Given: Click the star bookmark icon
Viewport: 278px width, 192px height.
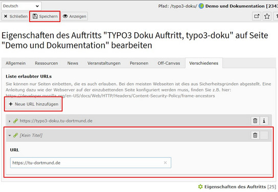Looking at the screenshot, I should pos(267,16).
